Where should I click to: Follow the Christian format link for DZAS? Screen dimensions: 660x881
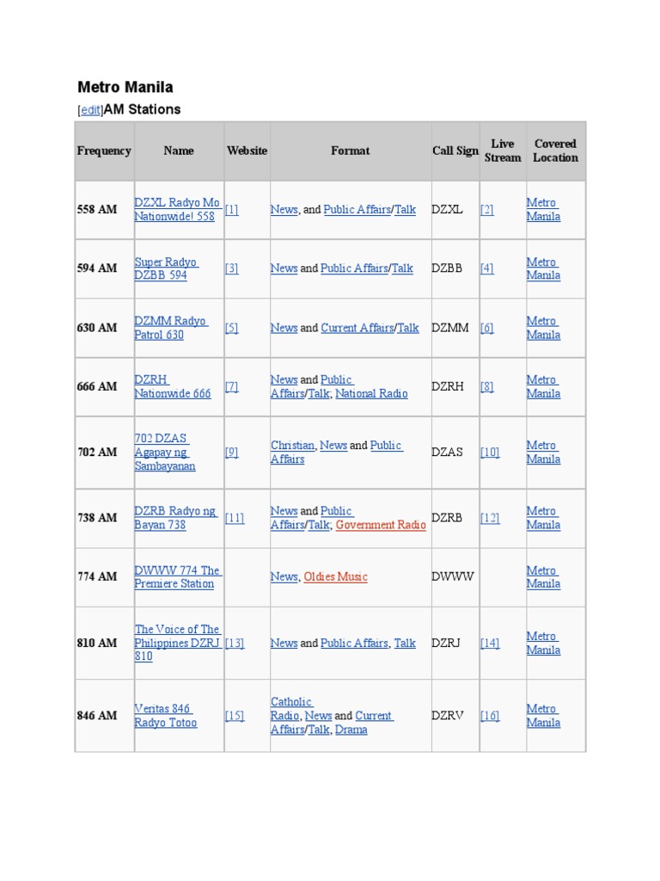292,445
